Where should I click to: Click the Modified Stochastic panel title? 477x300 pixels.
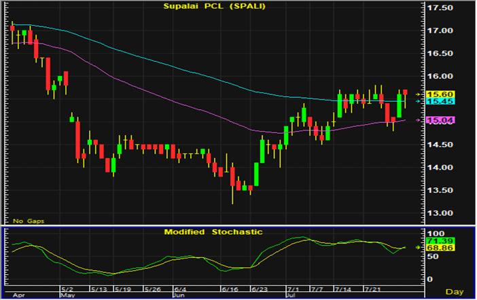coord(213,232)
